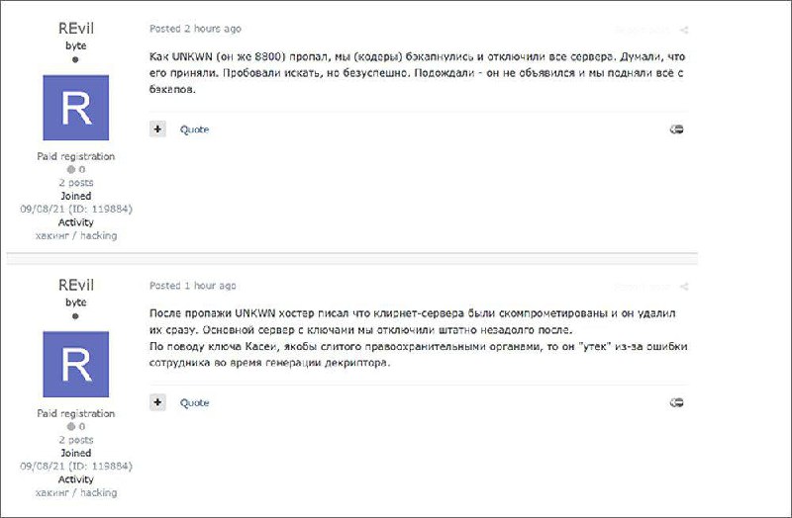Click the plus button beside Quote in first post
The width and height of the screenshot is (792, 518).
click(157, 129)
